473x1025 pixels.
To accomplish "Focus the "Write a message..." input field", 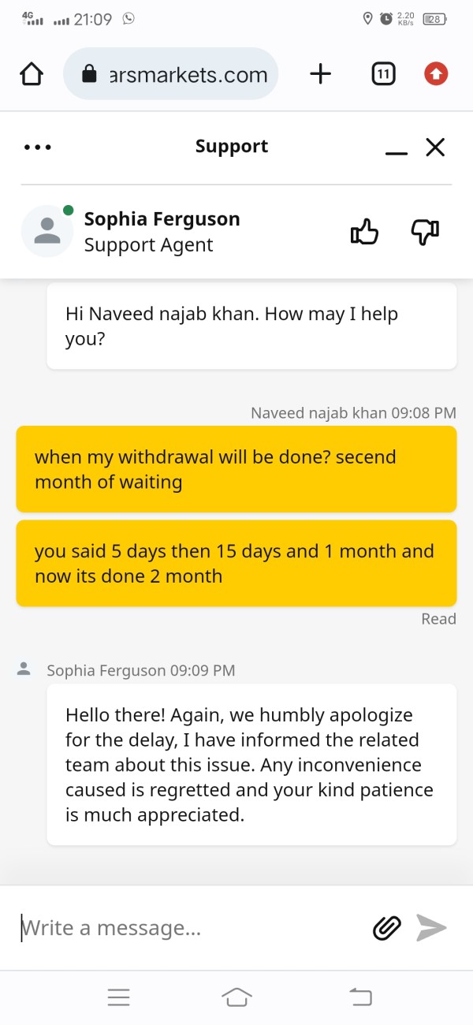I will point(189,928).
